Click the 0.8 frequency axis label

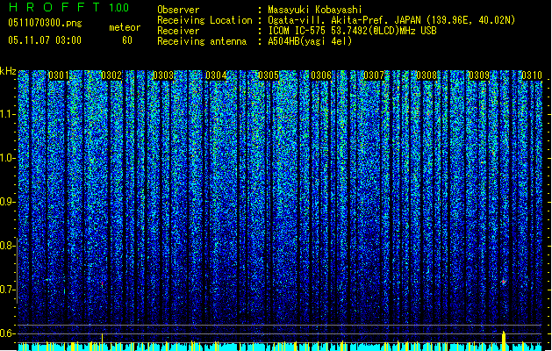pos(7,246)
